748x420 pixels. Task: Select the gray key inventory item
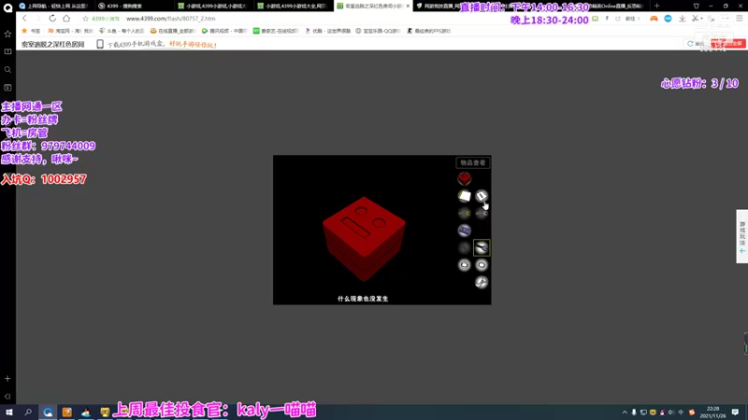click(x=482, y=214)
